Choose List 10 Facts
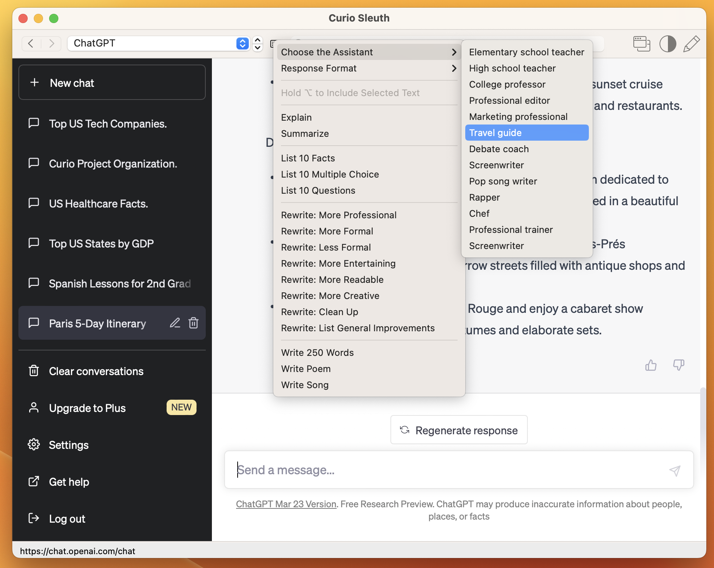 click(369, 158)
